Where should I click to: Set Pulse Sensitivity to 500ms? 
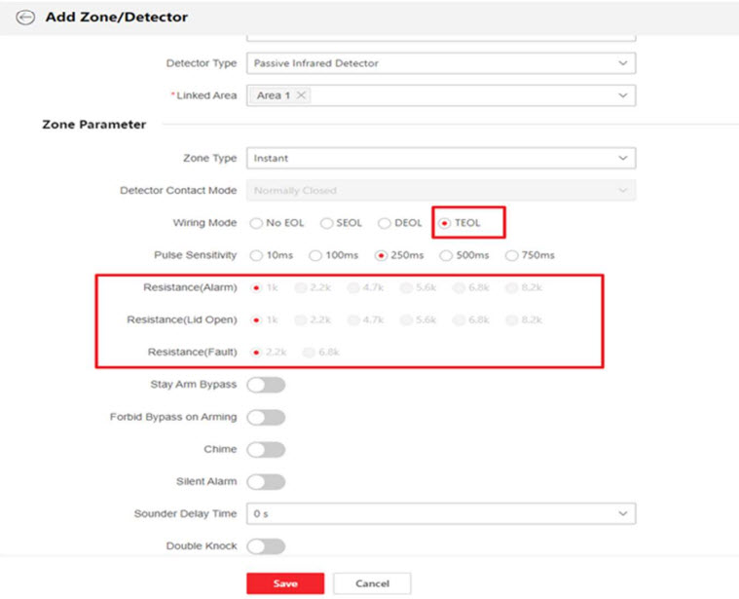coord(446,255)
